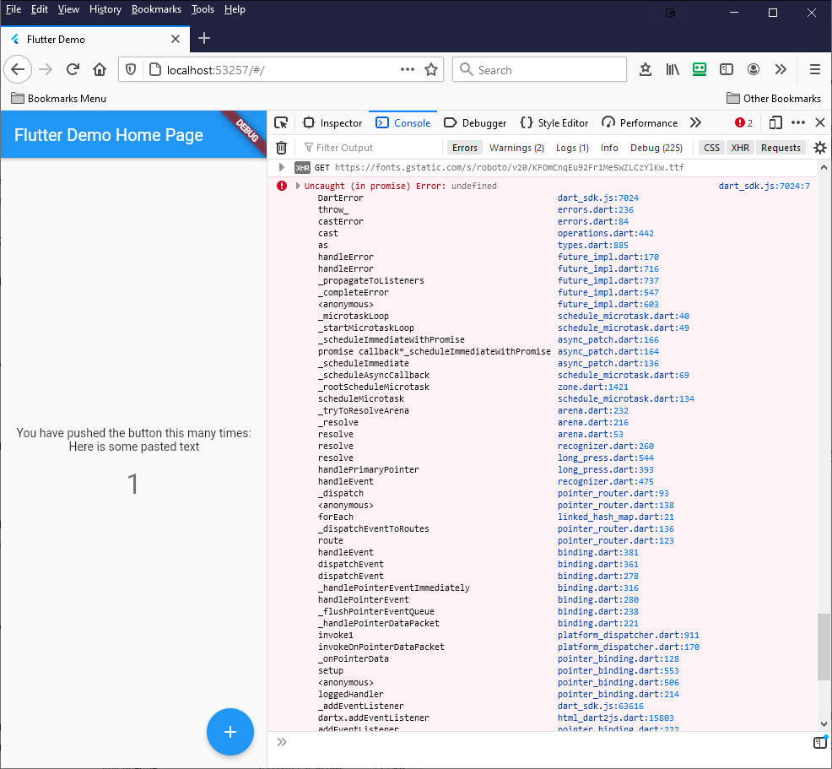The height and width of the screenshot is (769, 832).
Task: Toggle the Requests filter button
Action: [x=781, y=148]
